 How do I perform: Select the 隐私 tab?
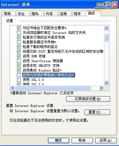pyautogui.click(x=37, y=14)
